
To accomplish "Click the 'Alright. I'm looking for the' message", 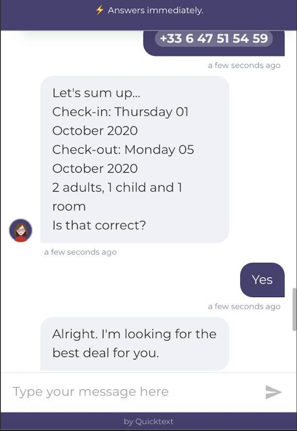I will 134,334.
